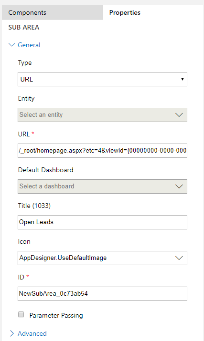Click the Title field containing Open Leads

click(x=102, y=222)
